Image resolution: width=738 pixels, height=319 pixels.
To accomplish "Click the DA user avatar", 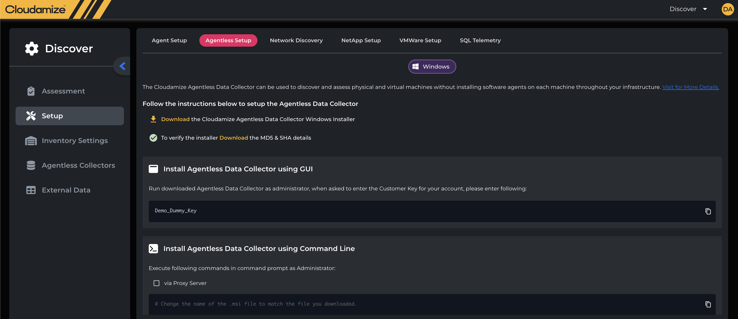I will (727, 9).
